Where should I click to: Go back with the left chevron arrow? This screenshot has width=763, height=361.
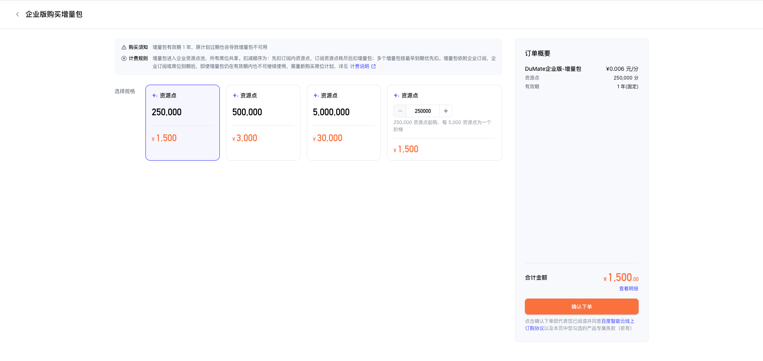click(17, 14)
